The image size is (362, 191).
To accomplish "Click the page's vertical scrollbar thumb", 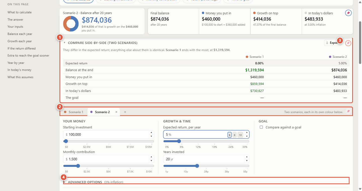I will pyautogui.click(x=360, y=42).
